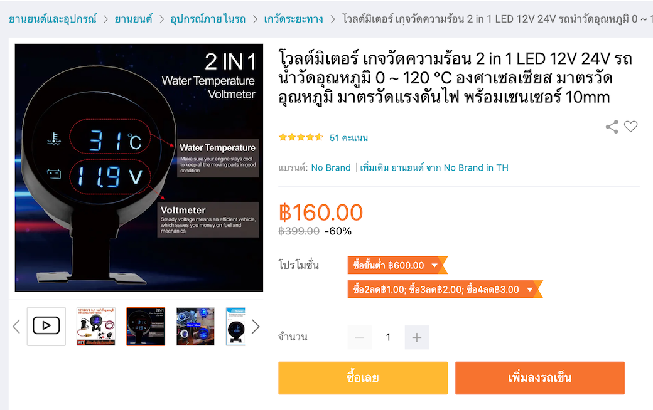Show previous thumbnails with left arrow

(16, 327)
